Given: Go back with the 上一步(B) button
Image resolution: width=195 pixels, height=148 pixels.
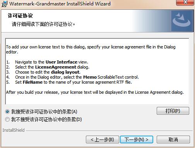Looking at the screenshot, I should point(103,139).
